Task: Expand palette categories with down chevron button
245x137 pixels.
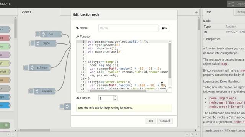Action: pyautogui.click(x=13, y=134)
